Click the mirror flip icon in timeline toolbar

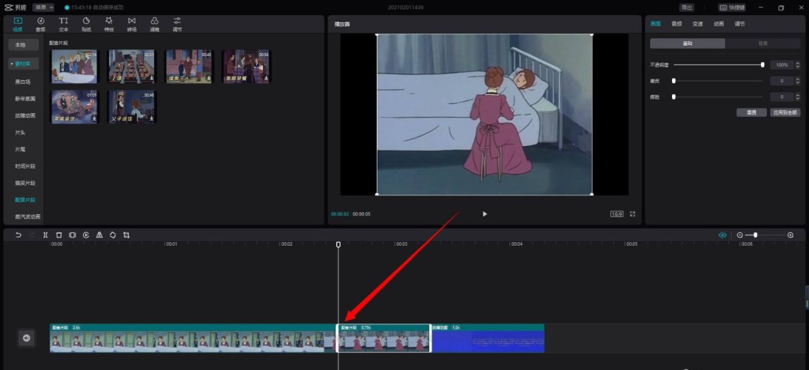(99, 235)
